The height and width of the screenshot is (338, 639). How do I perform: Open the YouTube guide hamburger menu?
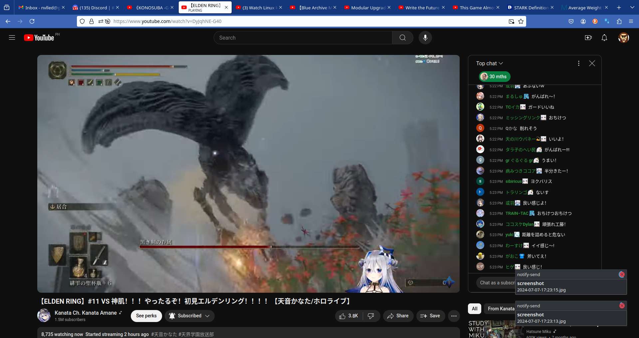pyautogui.click(x=12, y=38)
